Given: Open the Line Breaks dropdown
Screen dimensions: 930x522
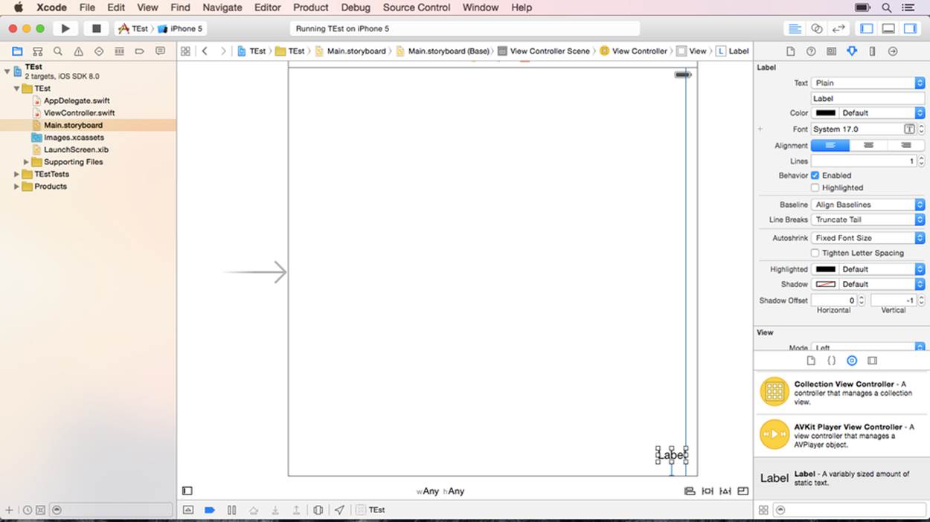Looking at the screenshot, I should click(868, 219).
